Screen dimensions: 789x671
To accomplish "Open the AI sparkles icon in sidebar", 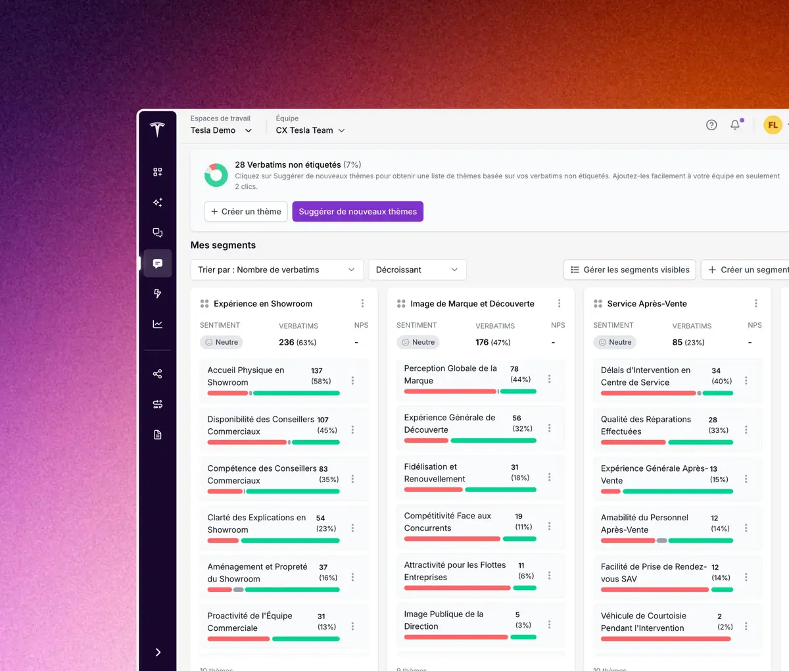I will 157,203.
